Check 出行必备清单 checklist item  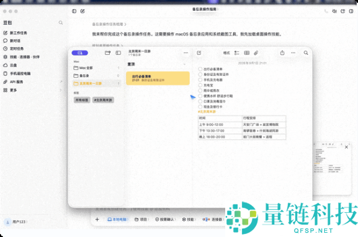click(x=200, y=69)
